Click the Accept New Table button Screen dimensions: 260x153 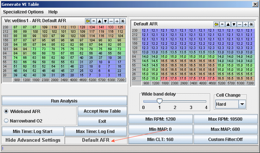pos(102,111)
